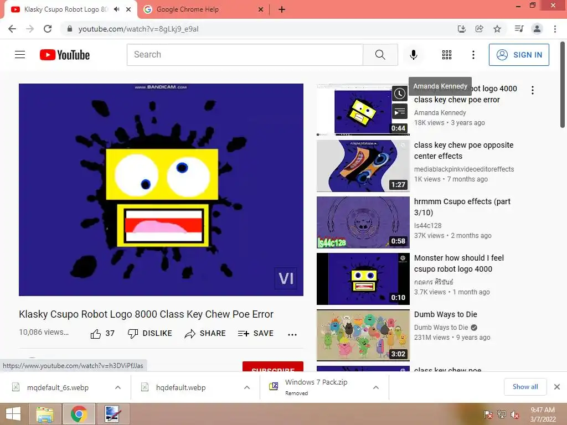Open class key chew poe opposite center effects
The width and height of the screenshot is (567, 425).
click(x=463, y=151)
